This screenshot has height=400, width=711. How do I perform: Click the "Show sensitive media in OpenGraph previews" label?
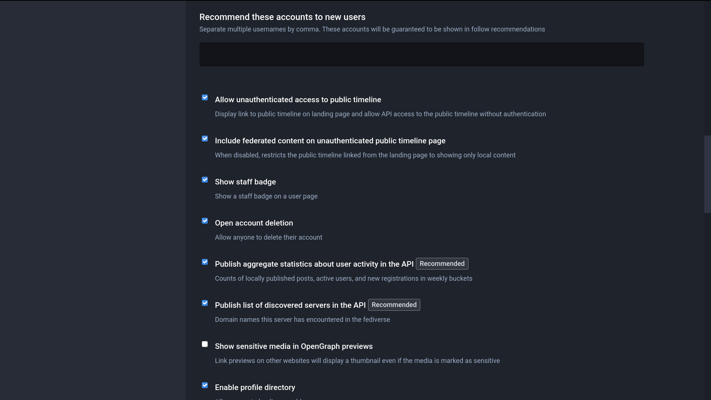pyautogui.click(x=294, y=346)
